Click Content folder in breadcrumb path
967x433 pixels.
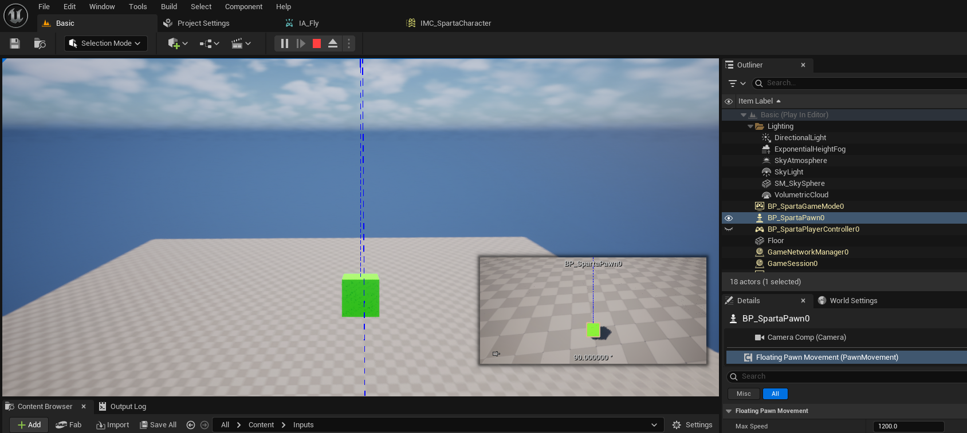pos(261,425)
